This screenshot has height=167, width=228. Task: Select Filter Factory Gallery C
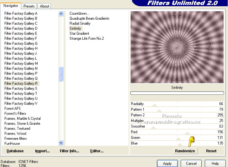(x=21, y=23)
